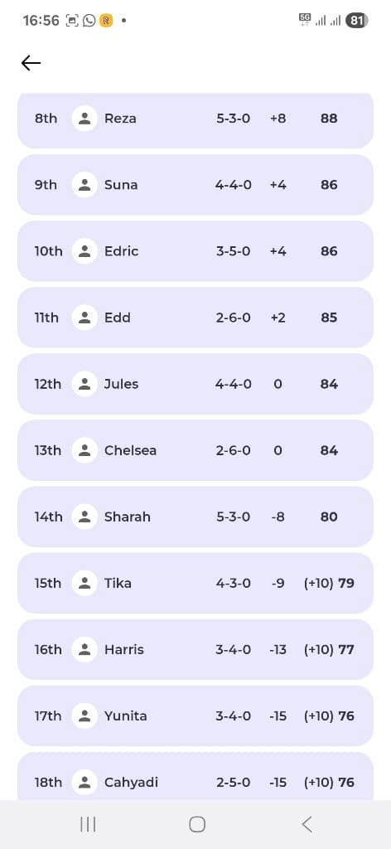Tap Suna's avatar icon
This screenshot has width=391, height=849.
click(x=84, y=185)
